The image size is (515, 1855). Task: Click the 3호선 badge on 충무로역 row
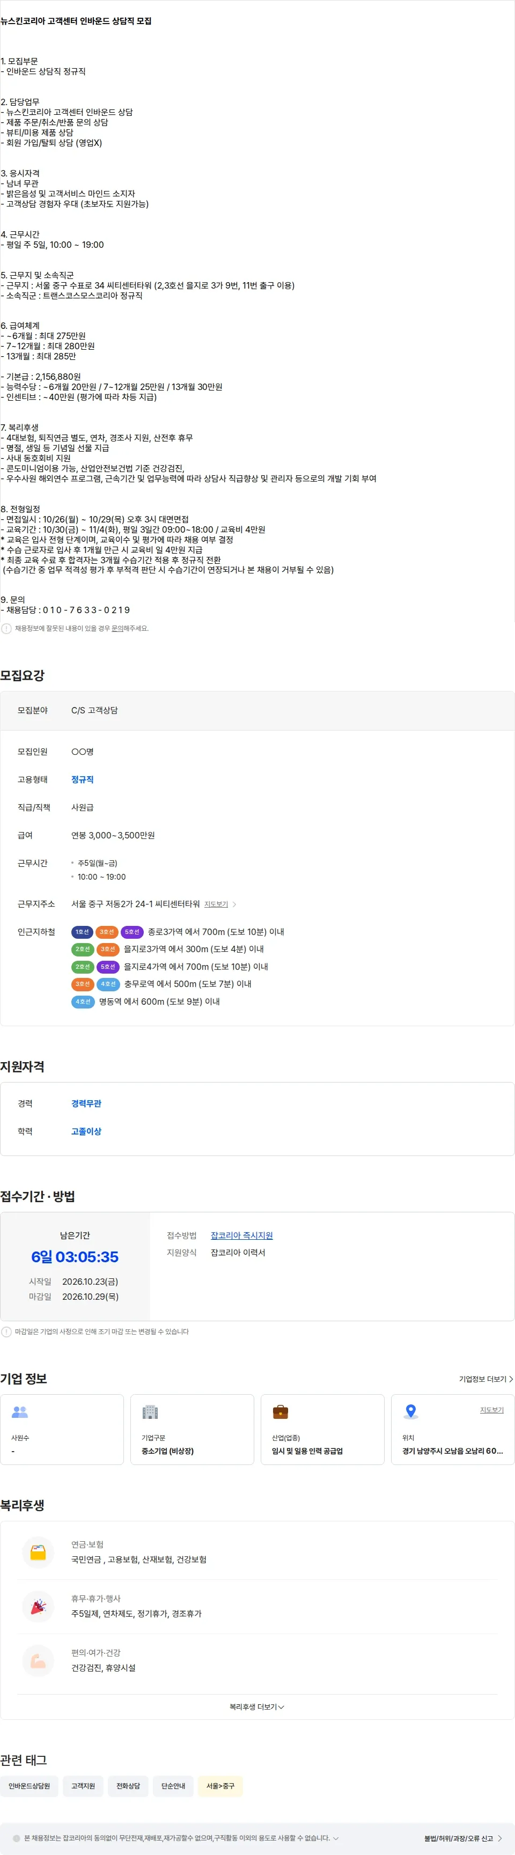[83, 984]
